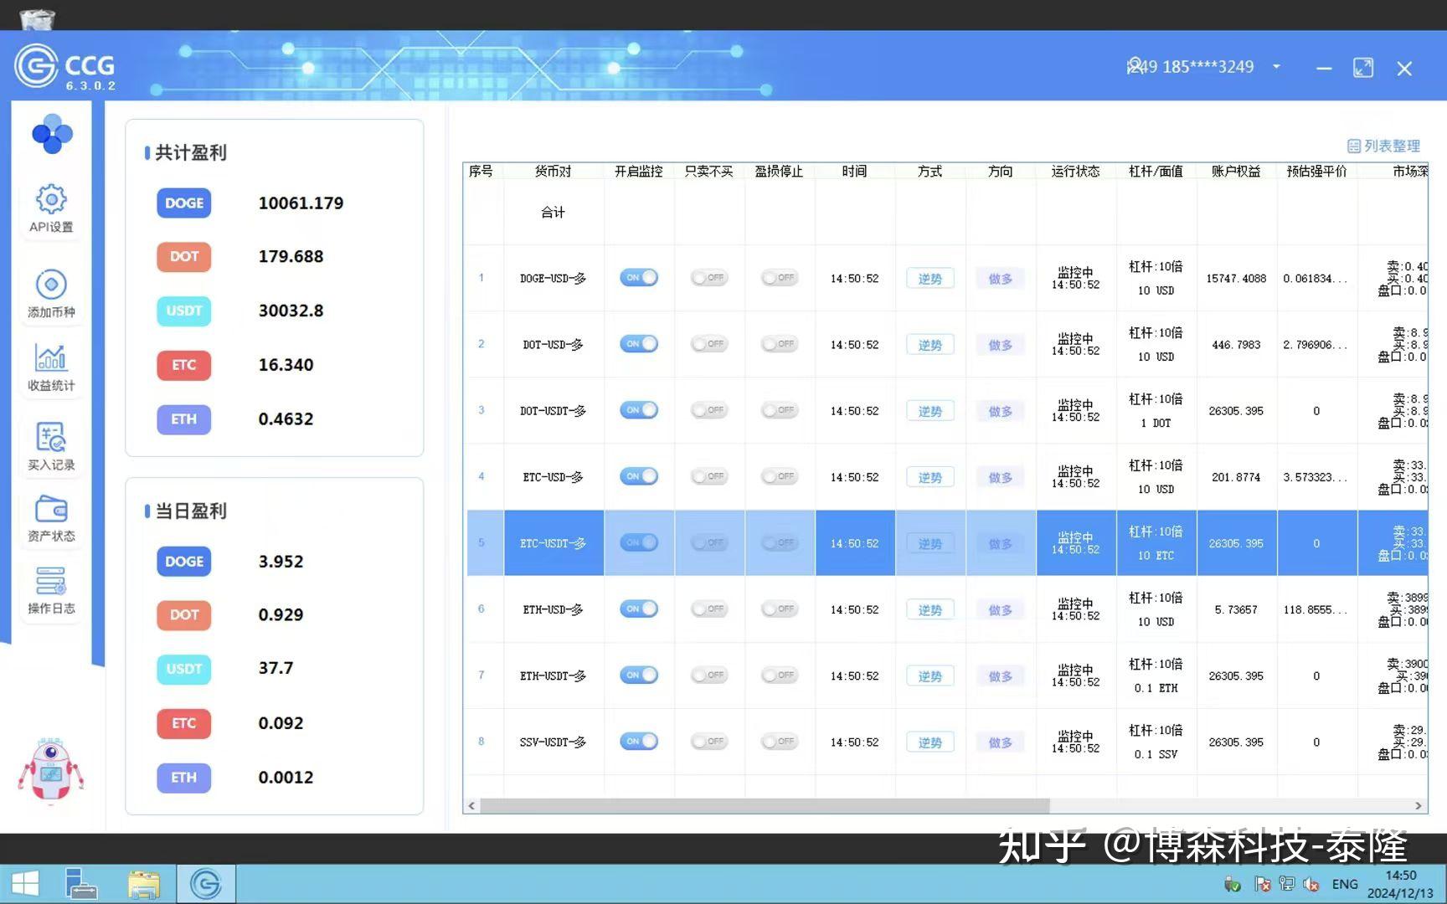Click the 做多 button on DOT-USD row
Screen dimensions: 1447x904
point(1000,344)
